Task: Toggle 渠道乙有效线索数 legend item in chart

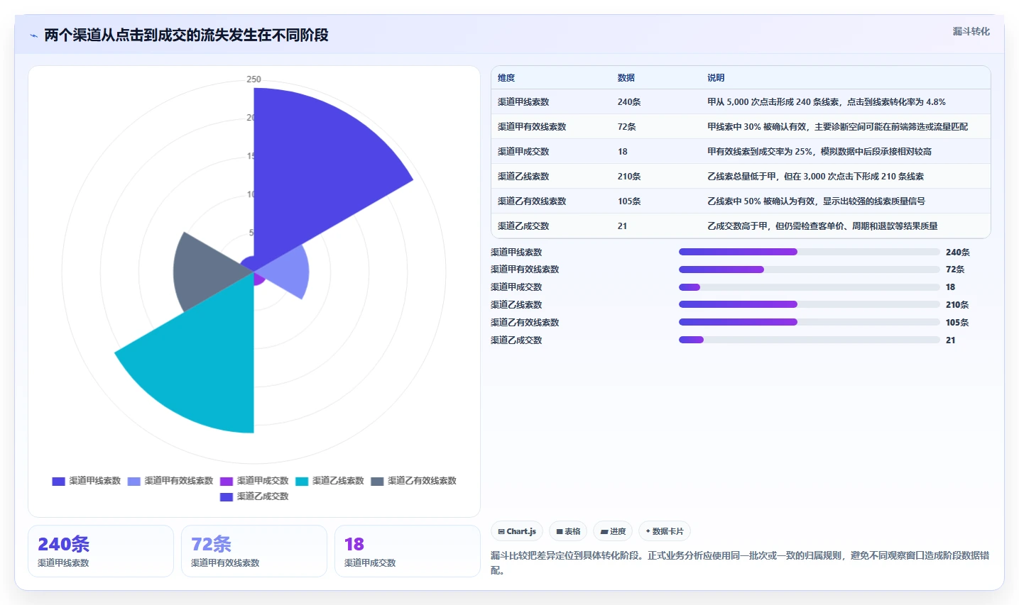Action: tap(413, 481)
